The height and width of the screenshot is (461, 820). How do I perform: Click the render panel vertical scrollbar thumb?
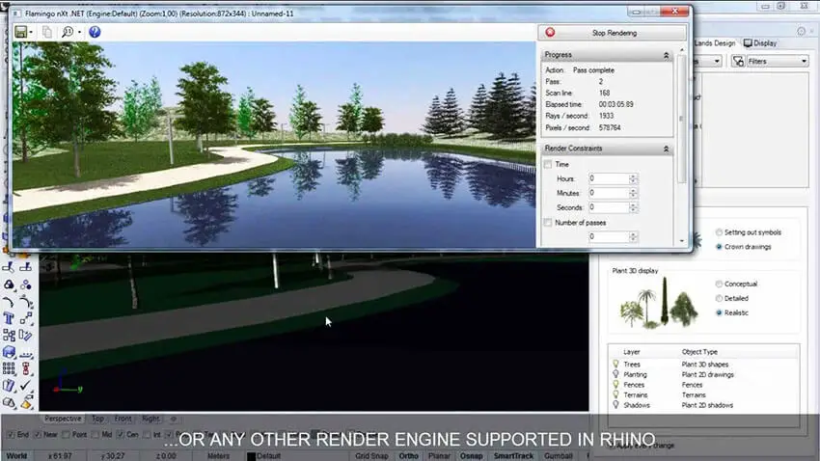pos(681,120)
